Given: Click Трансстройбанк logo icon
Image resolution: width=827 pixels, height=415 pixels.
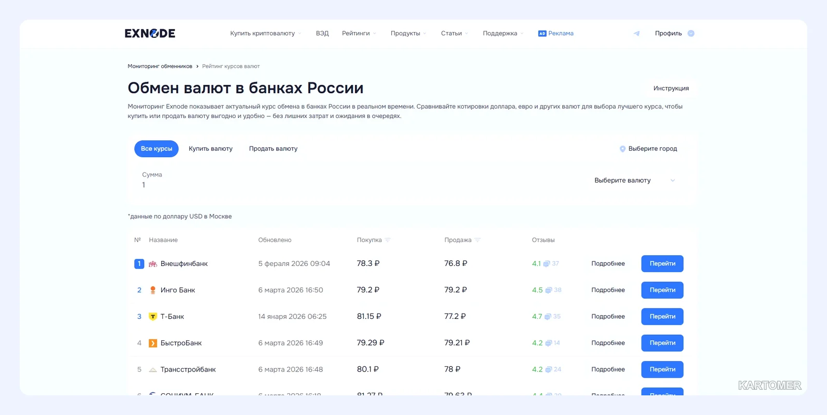Looking at the screenshot, I should click(x=153, y=369).
